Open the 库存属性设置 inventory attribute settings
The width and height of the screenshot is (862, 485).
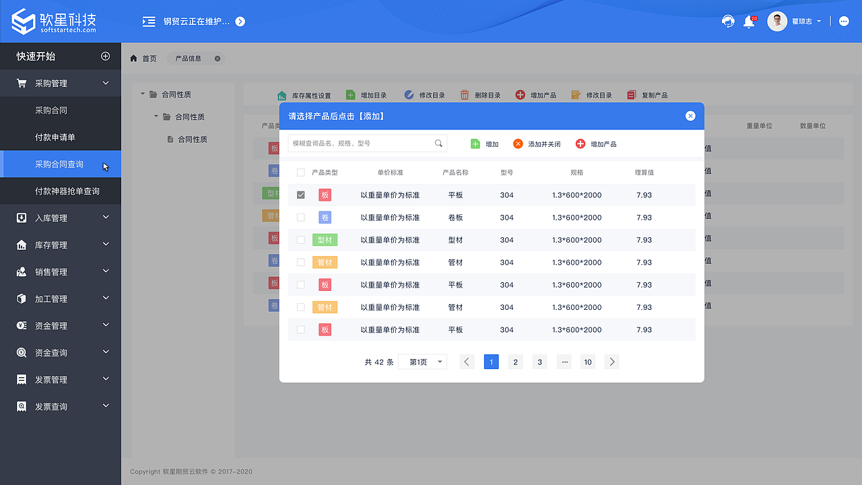coord(306,94)
